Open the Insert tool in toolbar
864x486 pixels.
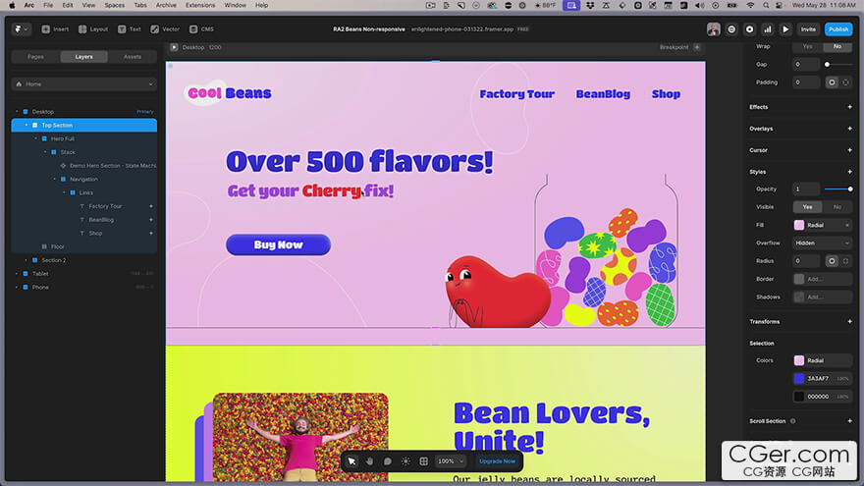click(x=56, y=29)
